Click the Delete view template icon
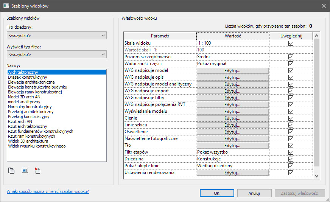 point(37,171)
